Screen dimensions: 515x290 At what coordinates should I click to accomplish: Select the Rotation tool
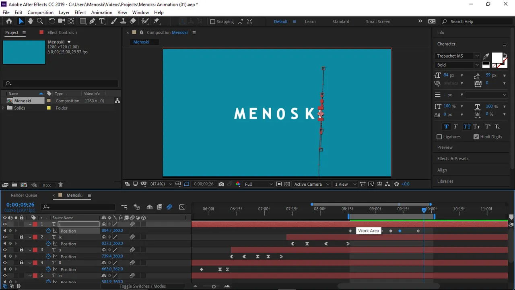(x=52, y=21)
